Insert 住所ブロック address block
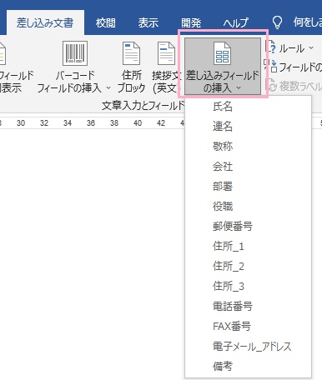The image size is (322, 380). click(x=131, y=67)
